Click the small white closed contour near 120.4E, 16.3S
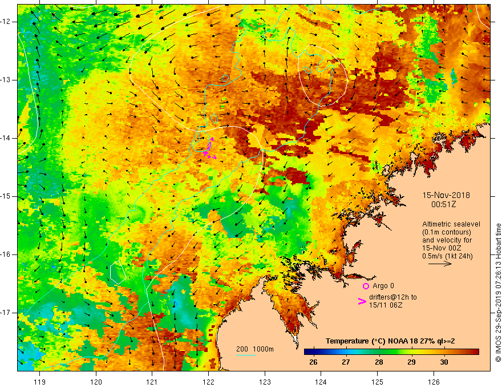502x388 pixels. [118, 272]
